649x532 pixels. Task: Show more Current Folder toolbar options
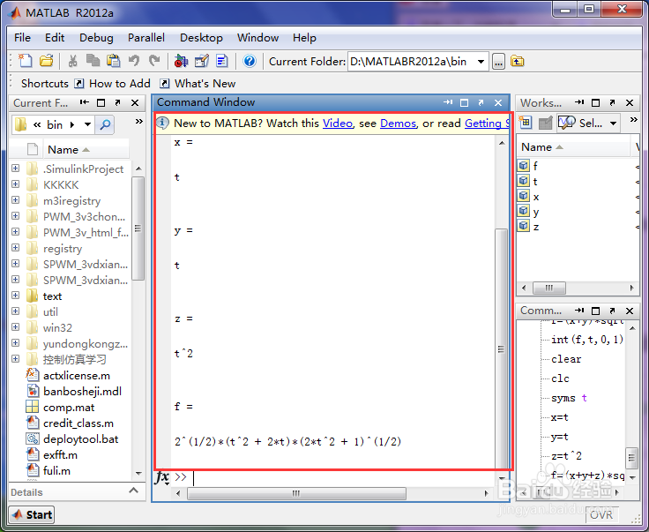click(139, 121)
